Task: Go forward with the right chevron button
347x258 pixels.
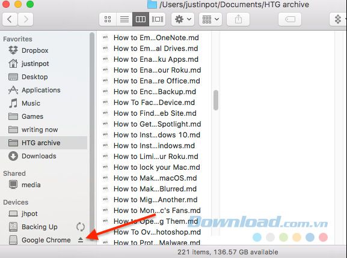Action: pyautogui.click(x=25, y=19)
